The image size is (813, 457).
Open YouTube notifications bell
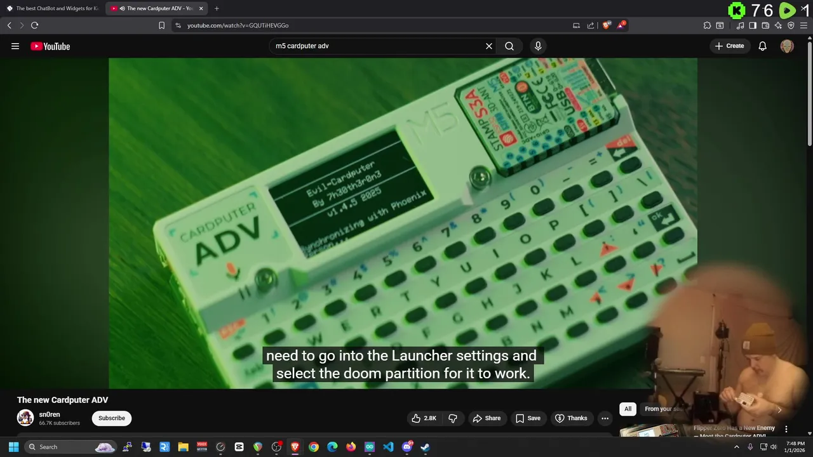(763, 46)
